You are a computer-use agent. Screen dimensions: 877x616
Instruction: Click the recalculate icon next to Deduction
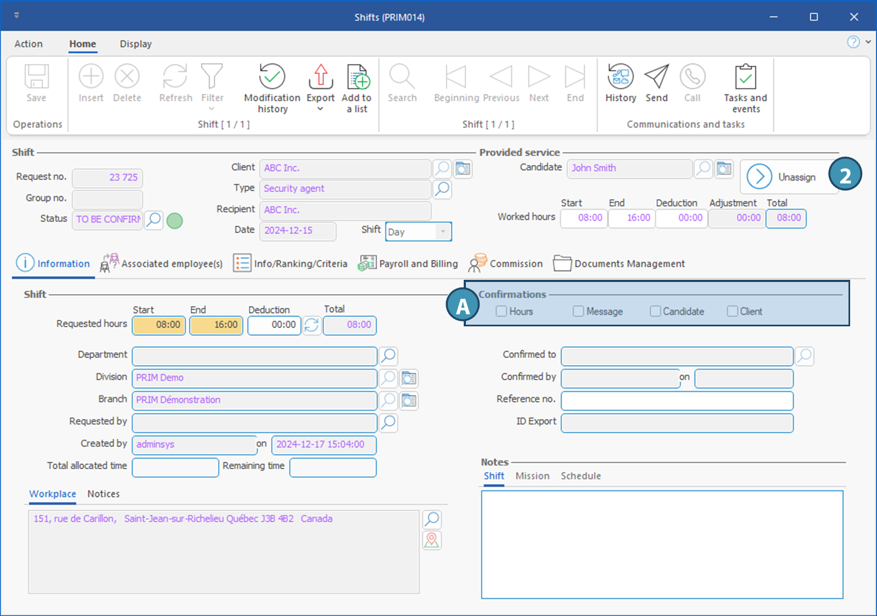[x=312, y=325]
